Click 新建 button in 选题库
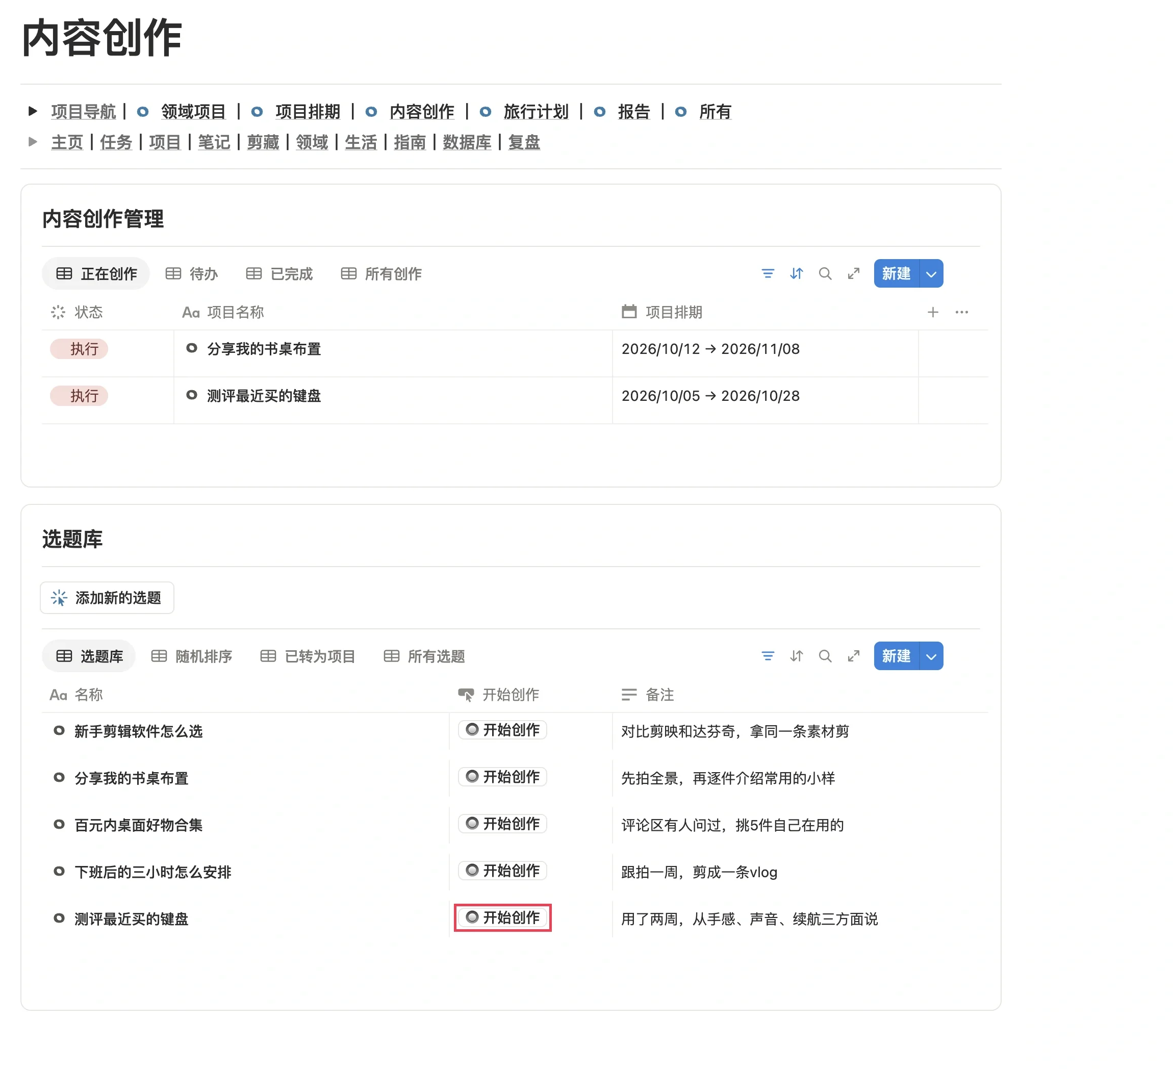 [x=896, y=656]
